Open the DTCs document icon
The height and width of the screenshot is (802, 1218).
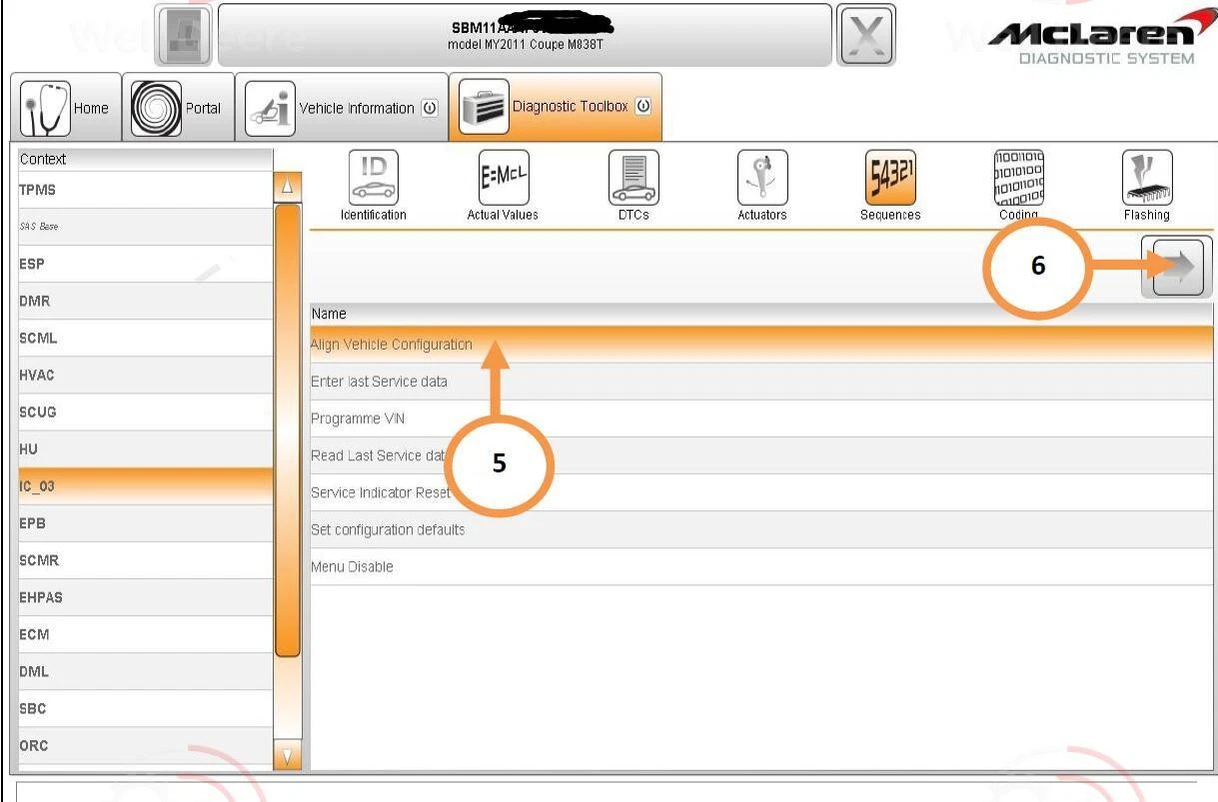[633, 177]
